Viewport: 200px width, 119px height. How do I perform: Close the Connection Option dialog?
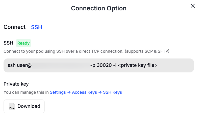(x=193, y=6)
